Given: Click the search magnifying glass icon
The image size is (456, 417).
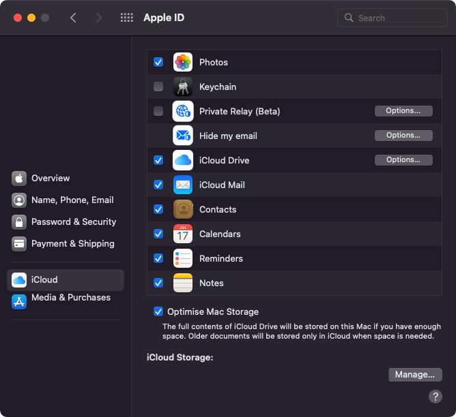Looking at the screenshot, I should coord(349,18).
